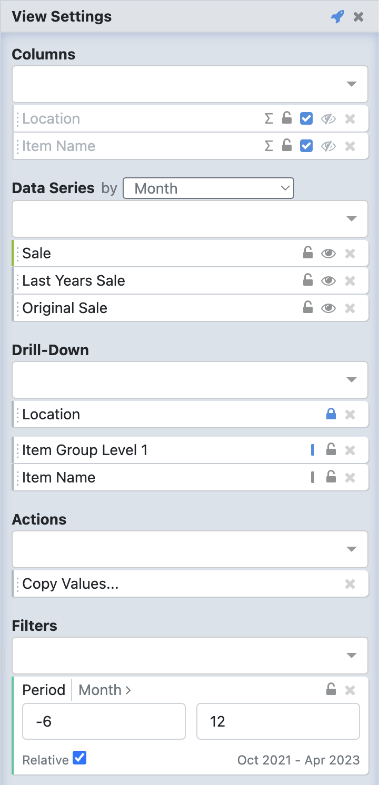Remove the Sale data series
Viewport: 379px width, 785px height.
[350, 254]
